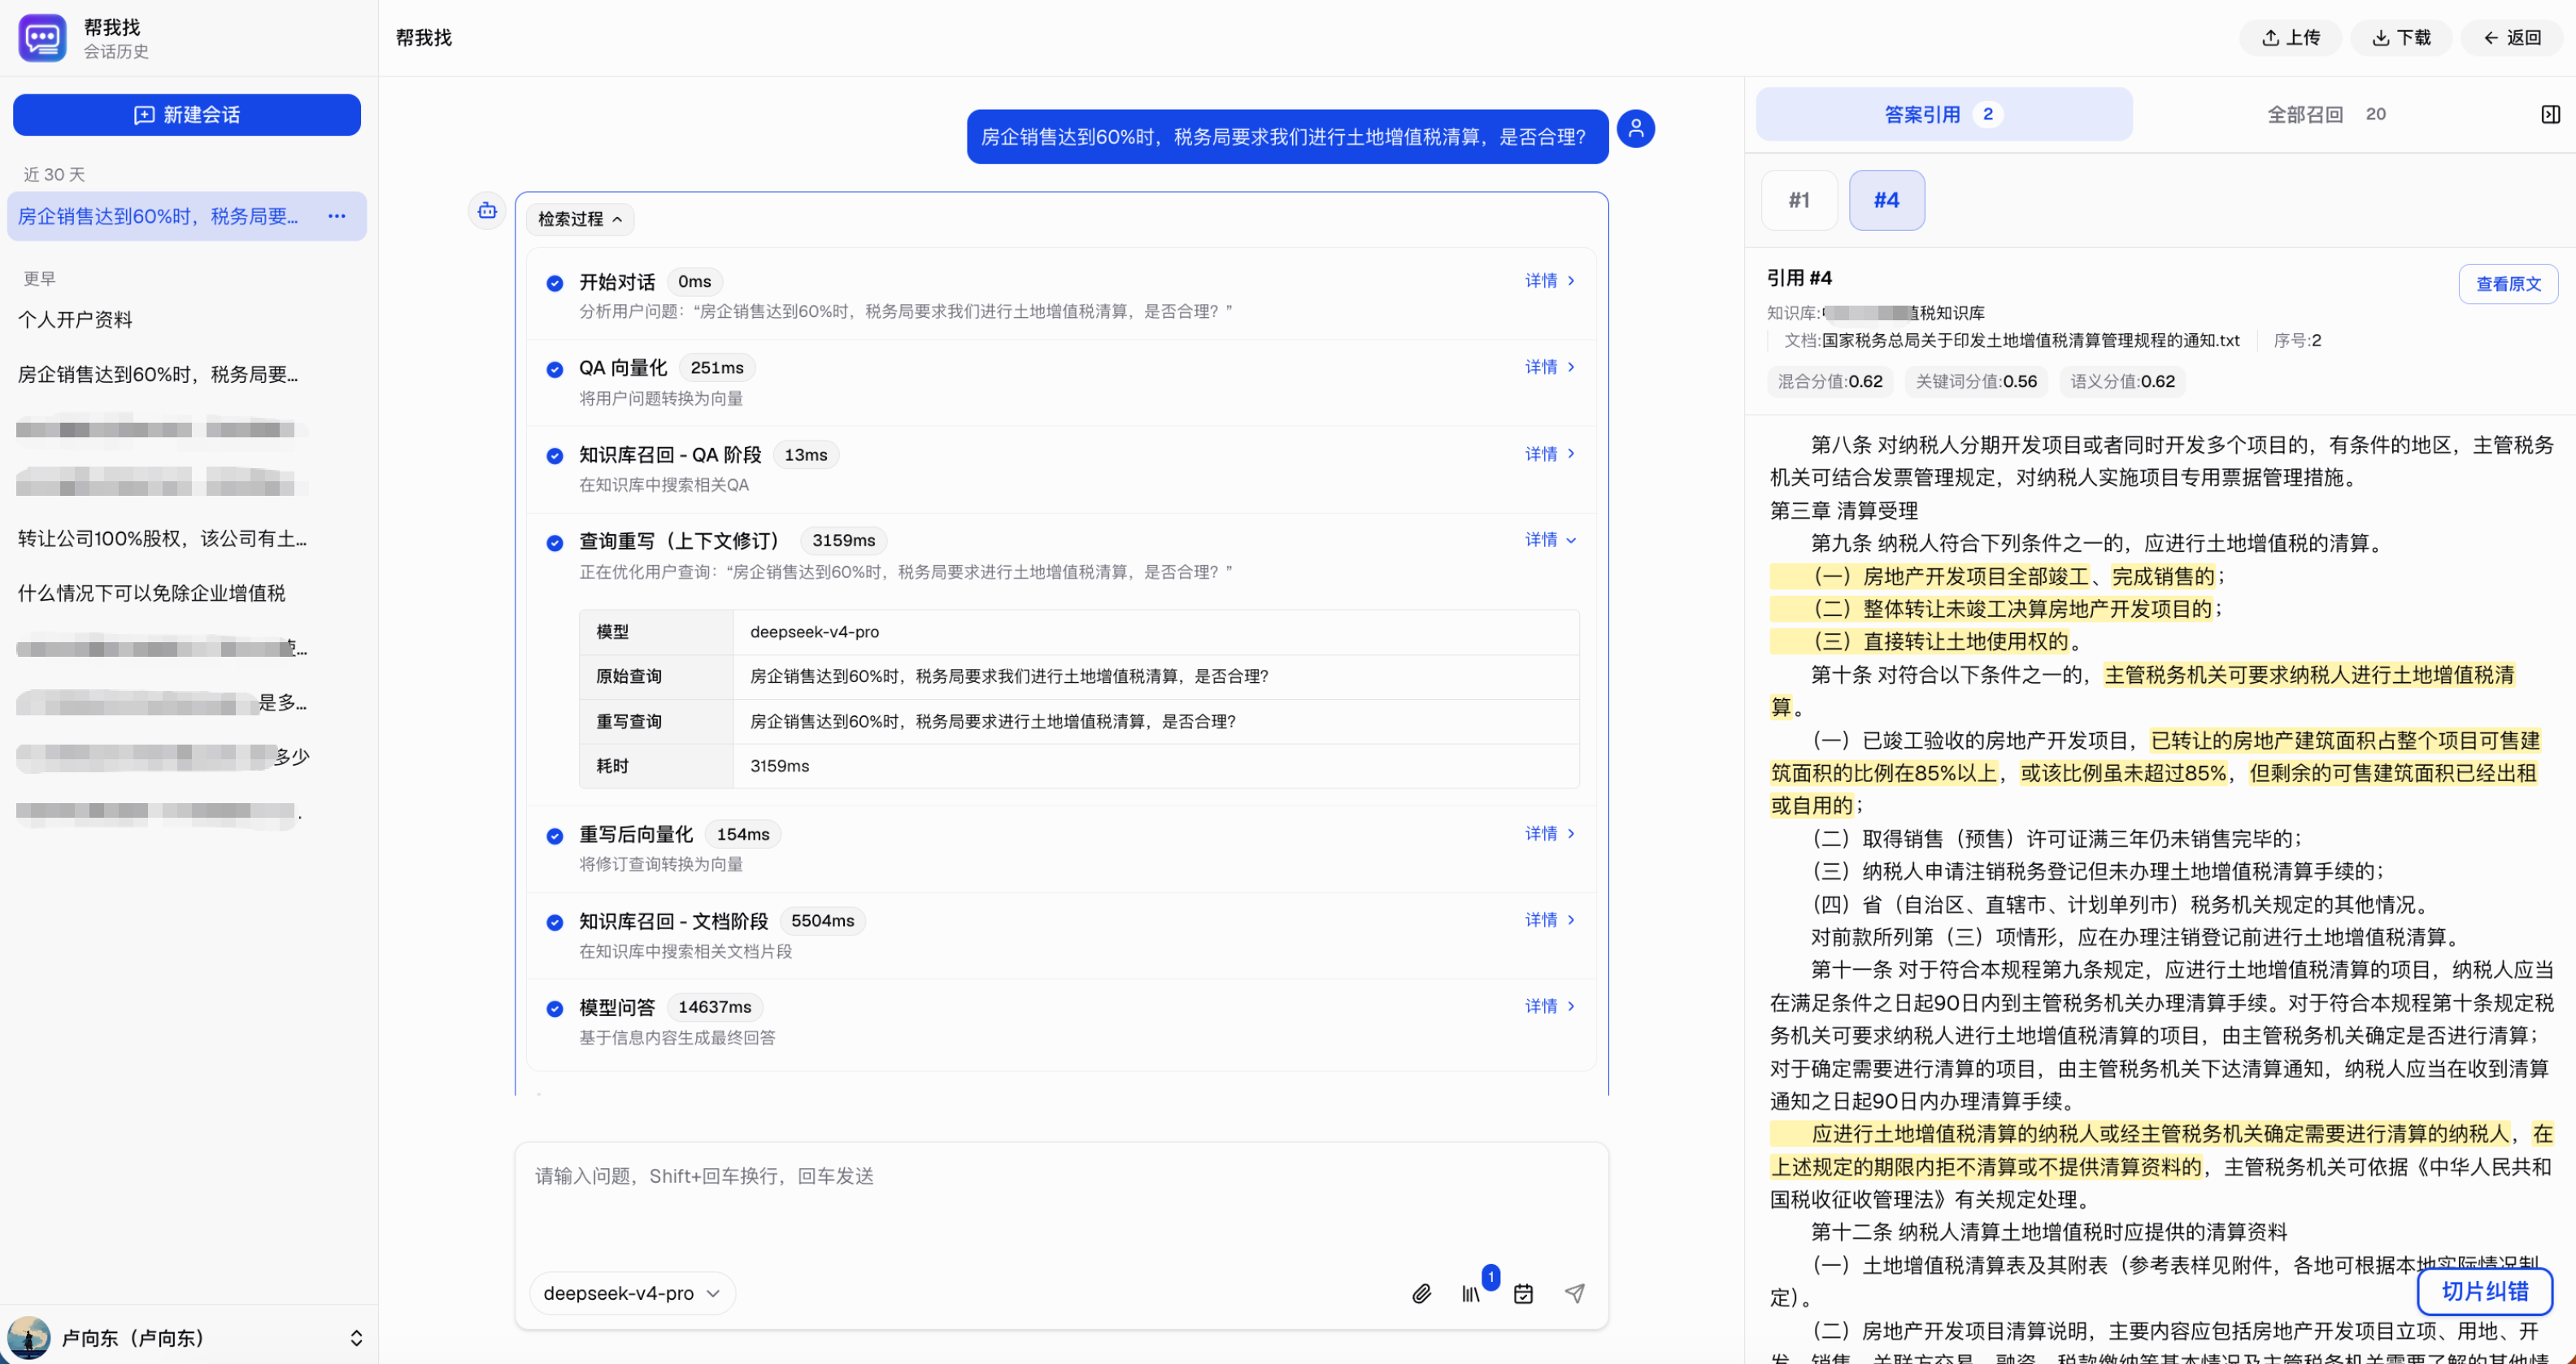Click 查看原文 to view original document
The image size is (2576, 1364).
tap(2508, 284)
